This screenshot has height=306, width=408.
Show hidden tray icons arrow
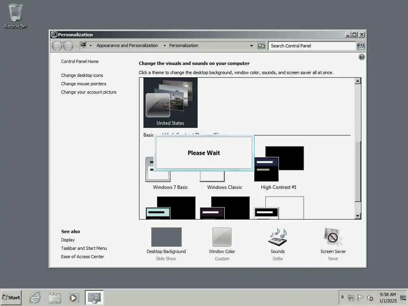[x=342, y=297]
